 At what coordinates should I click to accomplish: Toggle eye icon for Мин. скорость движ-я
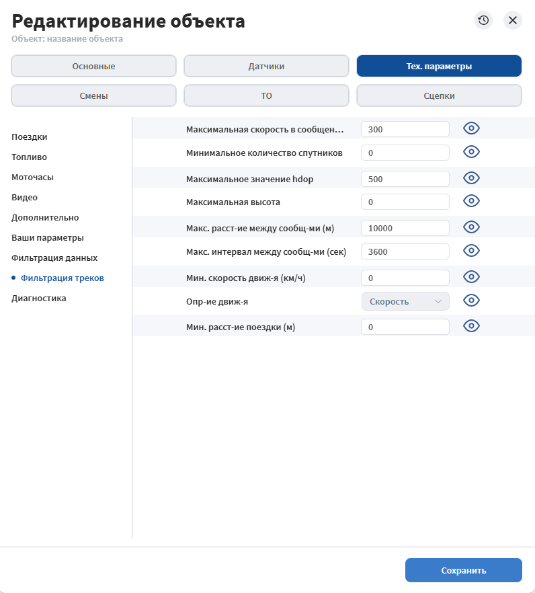coord(471,277)
